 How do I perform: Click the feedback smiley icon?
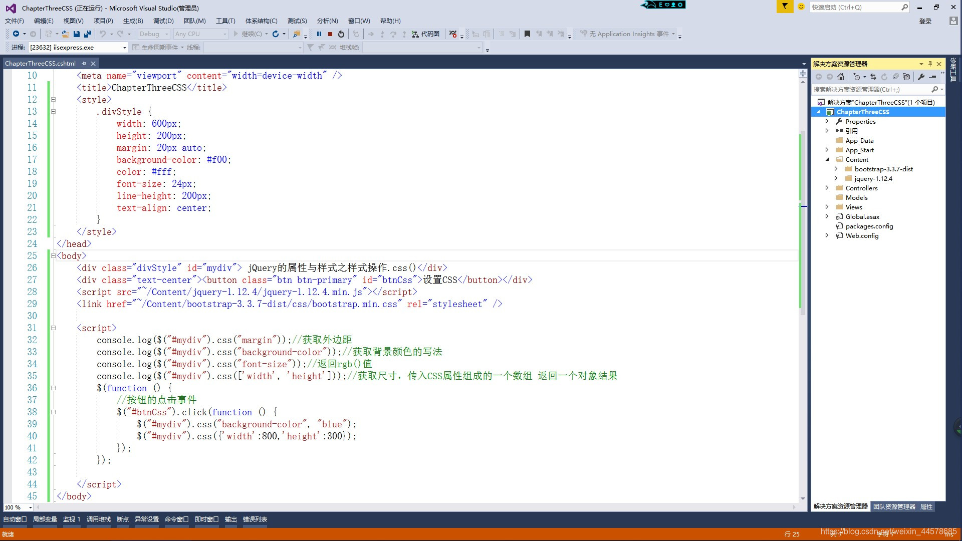pos(801,7)
